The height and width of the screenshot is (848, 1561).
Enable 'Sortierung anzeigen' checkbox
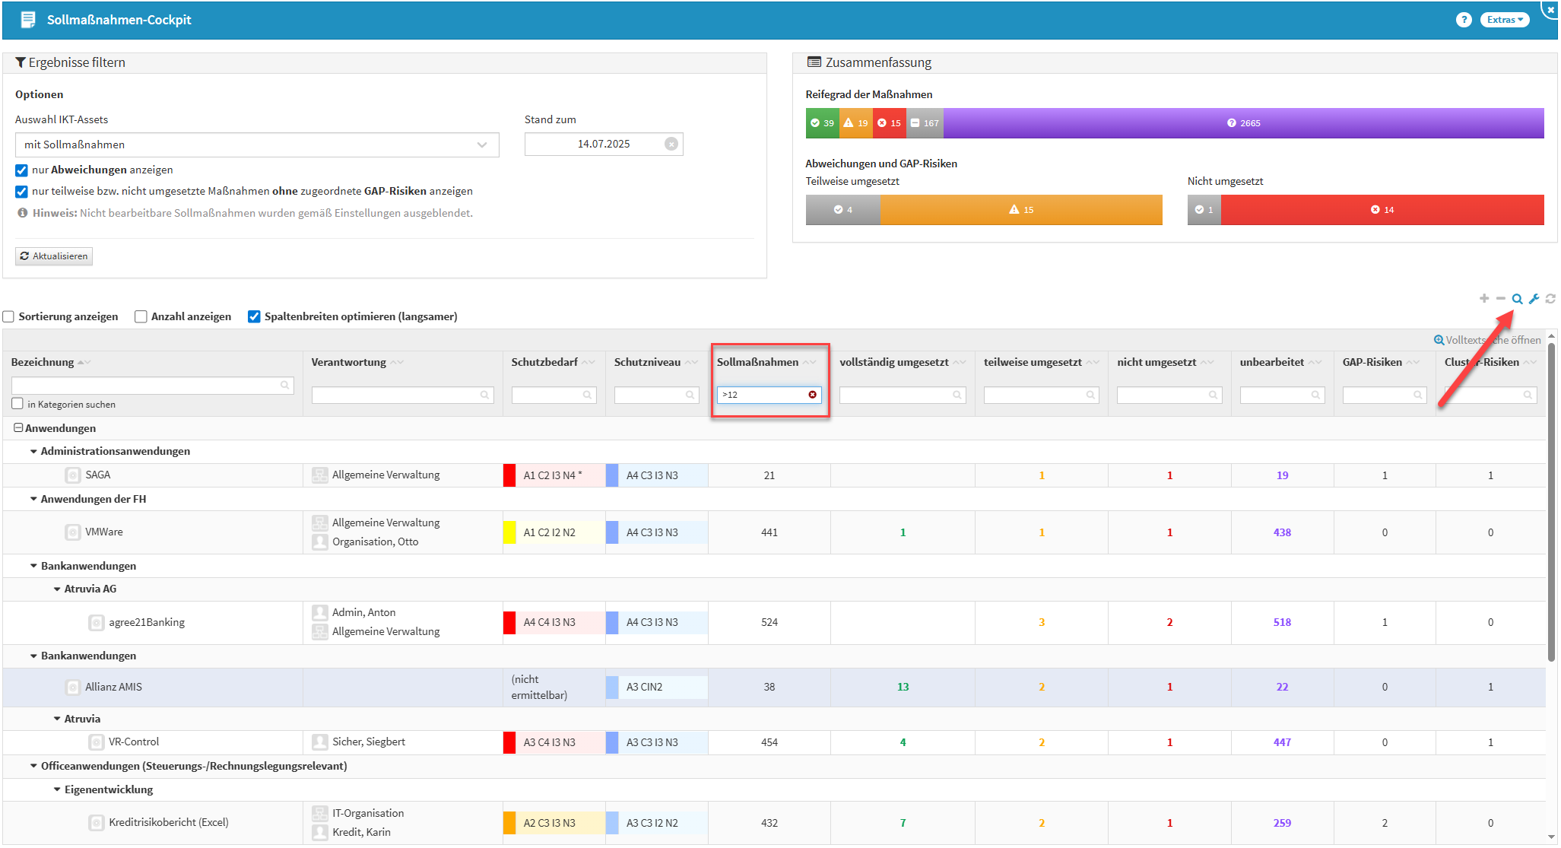[9, 316]
